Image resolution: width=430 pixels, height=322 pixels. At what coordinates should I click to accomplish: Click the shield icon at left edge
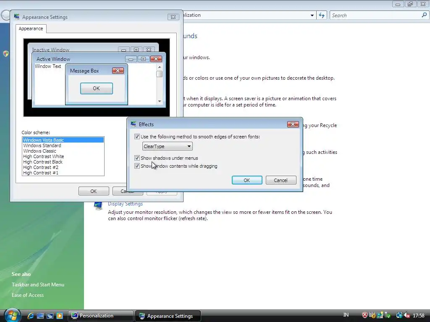click(6, 54)
